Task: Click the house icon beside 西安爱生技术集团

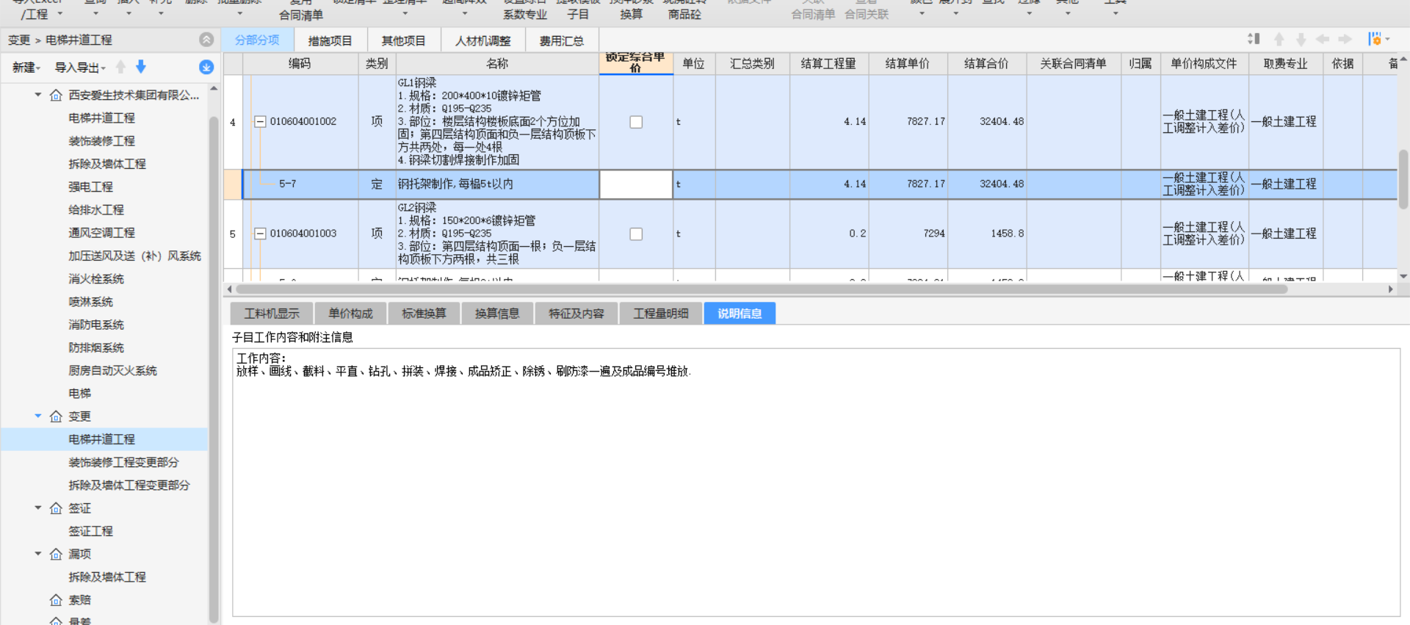Action: point(56,95)
